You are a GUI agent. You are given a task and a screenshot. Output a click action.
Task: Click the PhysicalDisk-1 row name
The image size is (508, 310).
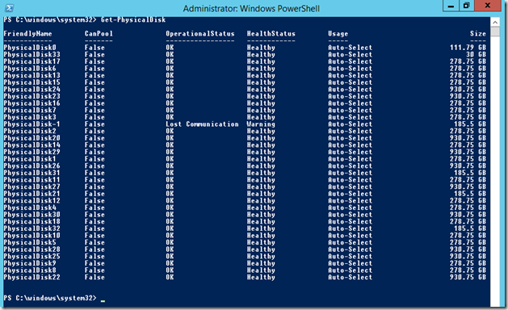[x=31, y=124]
